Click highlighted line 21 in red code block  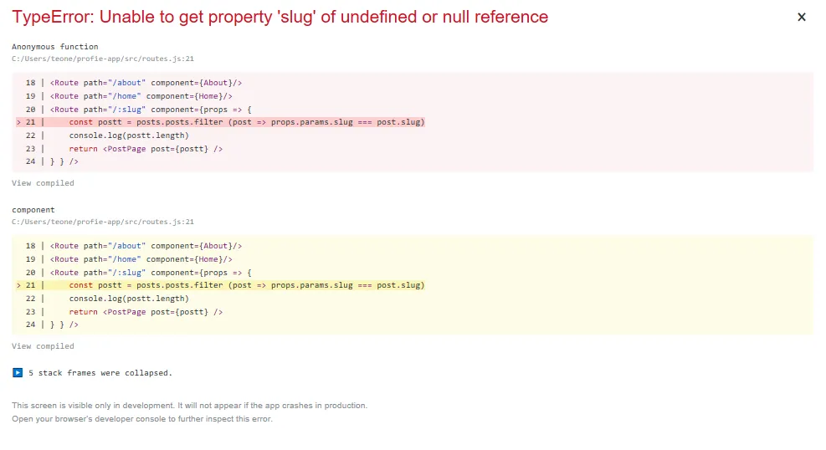coord(247,122)
